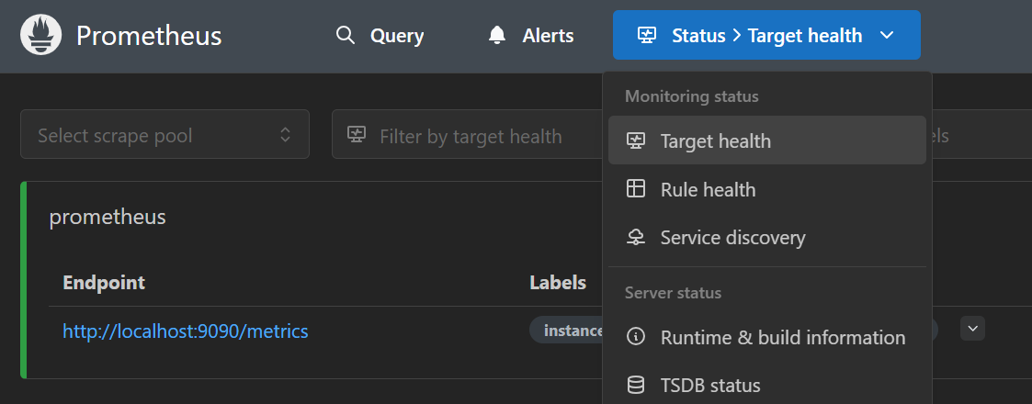The height and width of the screenshot is (404, 1032).
Task: Click the Service discovery cloud icon
Action: click(x=636, y=238)
